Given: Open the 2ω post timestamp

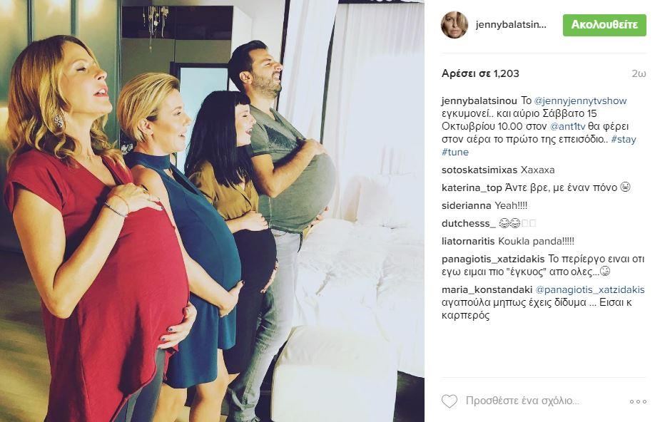Looking at the screenshot, I should (639, 74).
